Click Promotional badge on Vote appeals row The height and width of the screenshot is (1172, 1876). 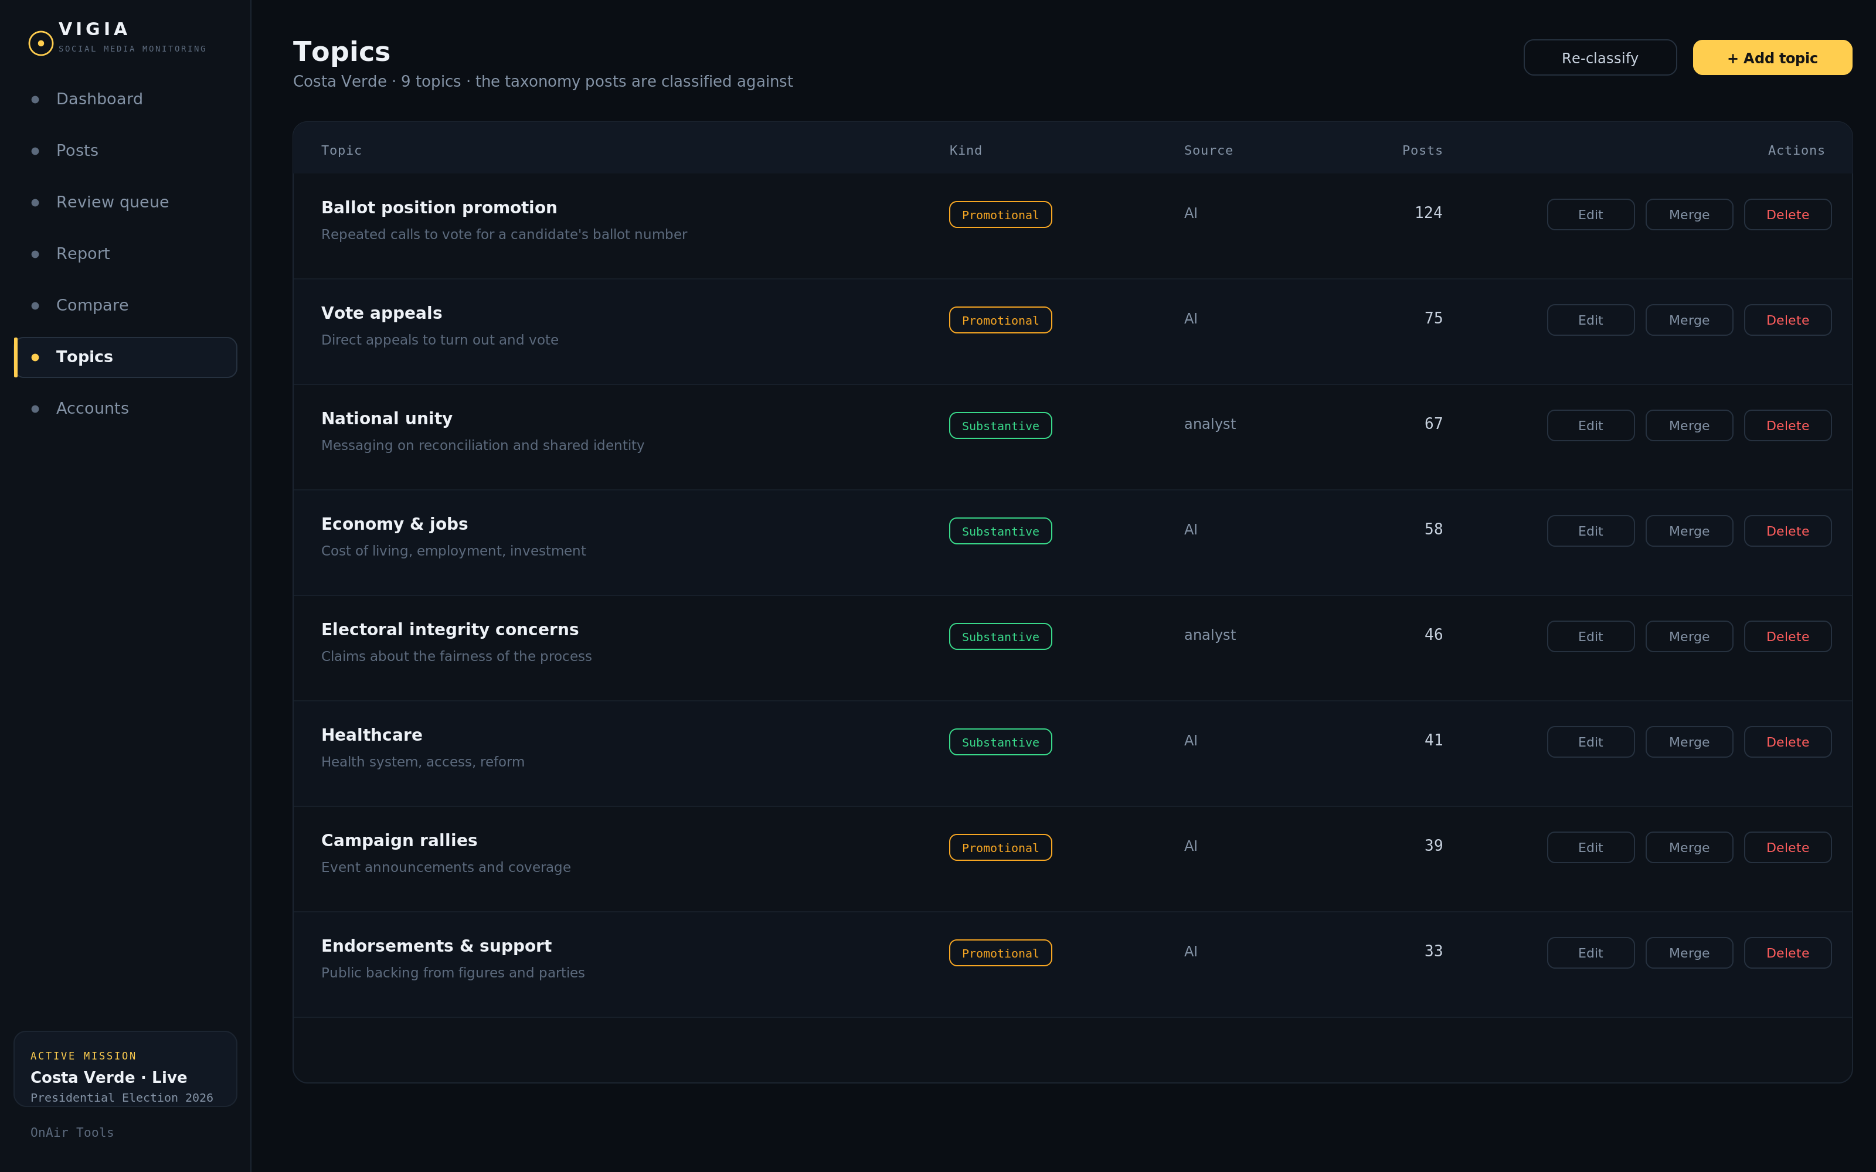(x=1000, y=320)
